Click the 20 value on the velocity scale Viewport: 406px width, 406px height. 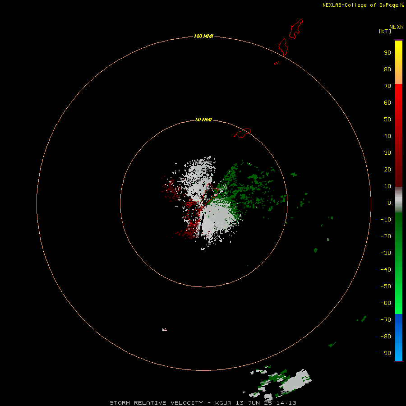[x=388, y=170]
